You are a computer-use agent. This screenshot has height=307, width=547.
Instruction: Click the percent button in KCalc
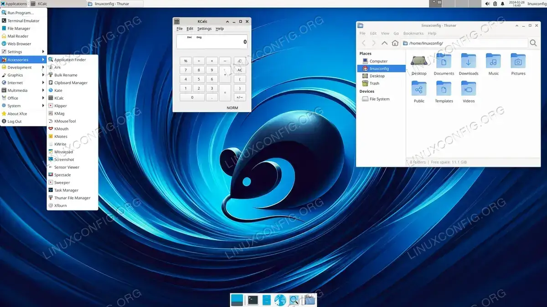[186, 61]
